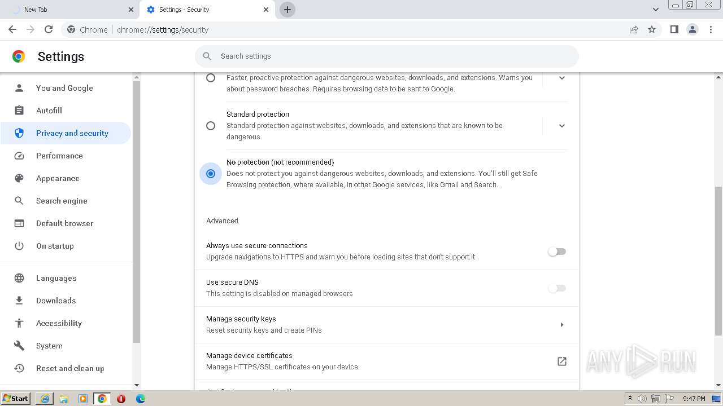Viewport: 723px width, 406px height.
Task: Open tab search dropdown arrow
Action: tap(656, 10)
